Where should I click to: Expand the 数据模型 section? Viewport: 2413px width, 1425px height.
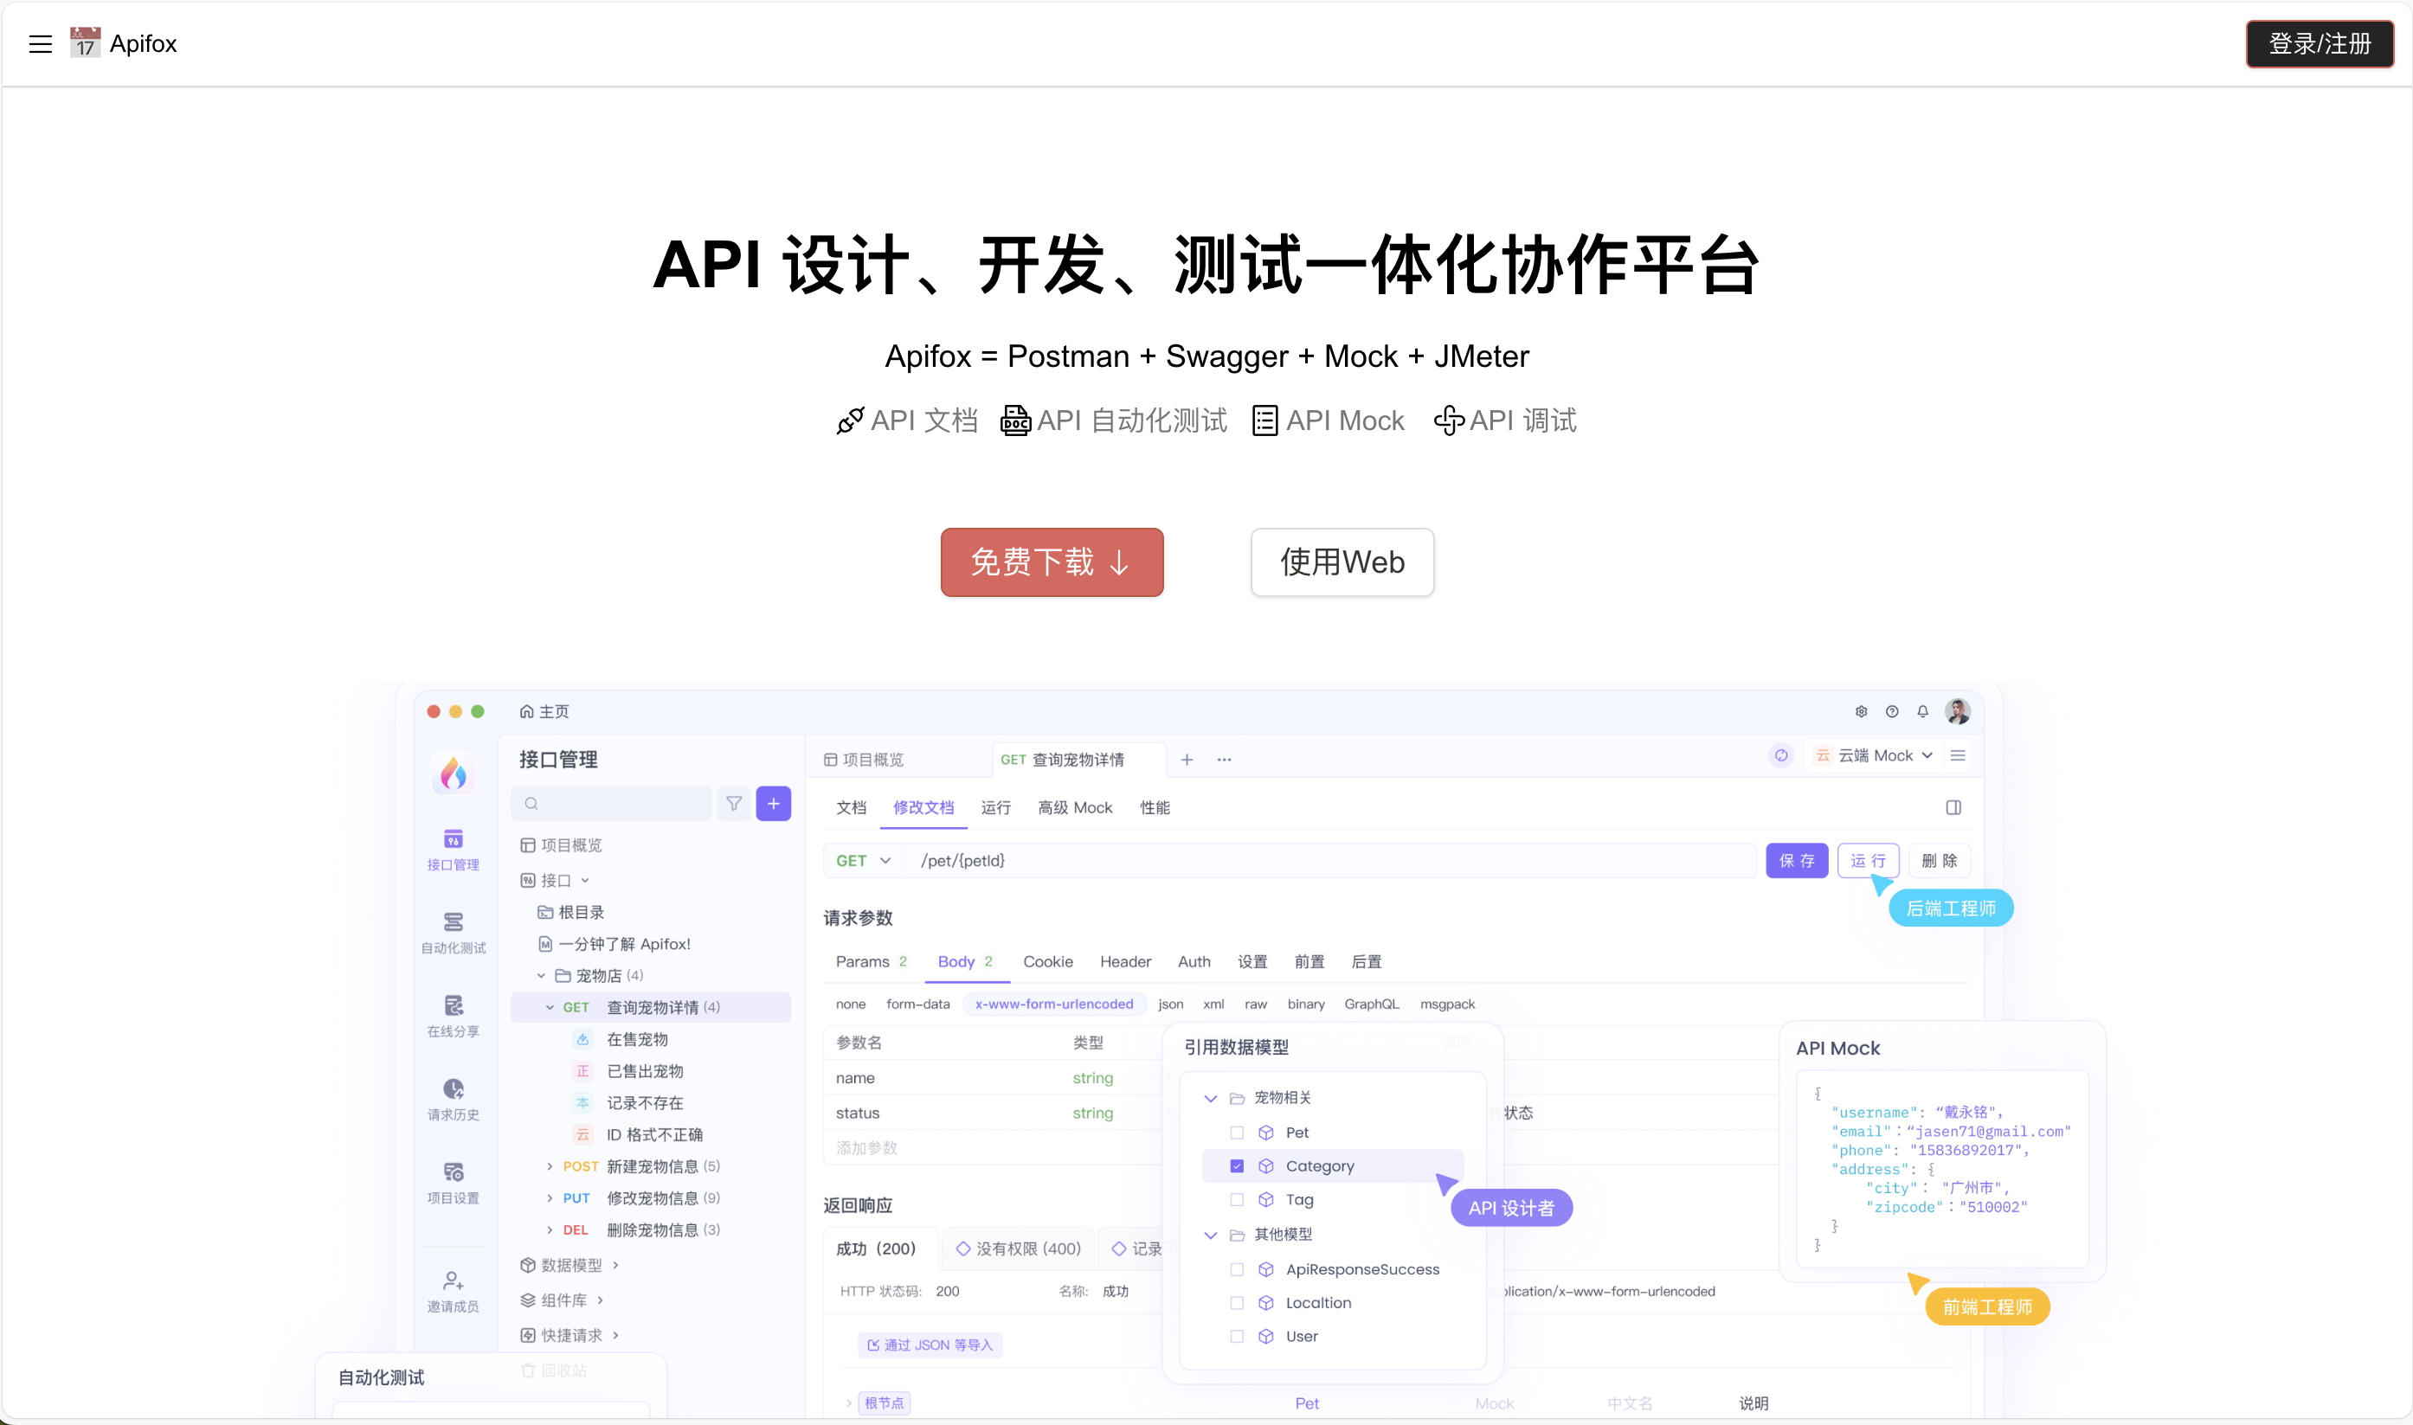(615, 1265)
